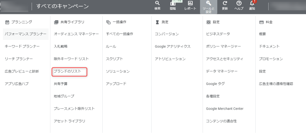The width and height of the screenshot is (306, 134).
Task: Open ブランドのリスト in shared library
Action: pos(67,71)
